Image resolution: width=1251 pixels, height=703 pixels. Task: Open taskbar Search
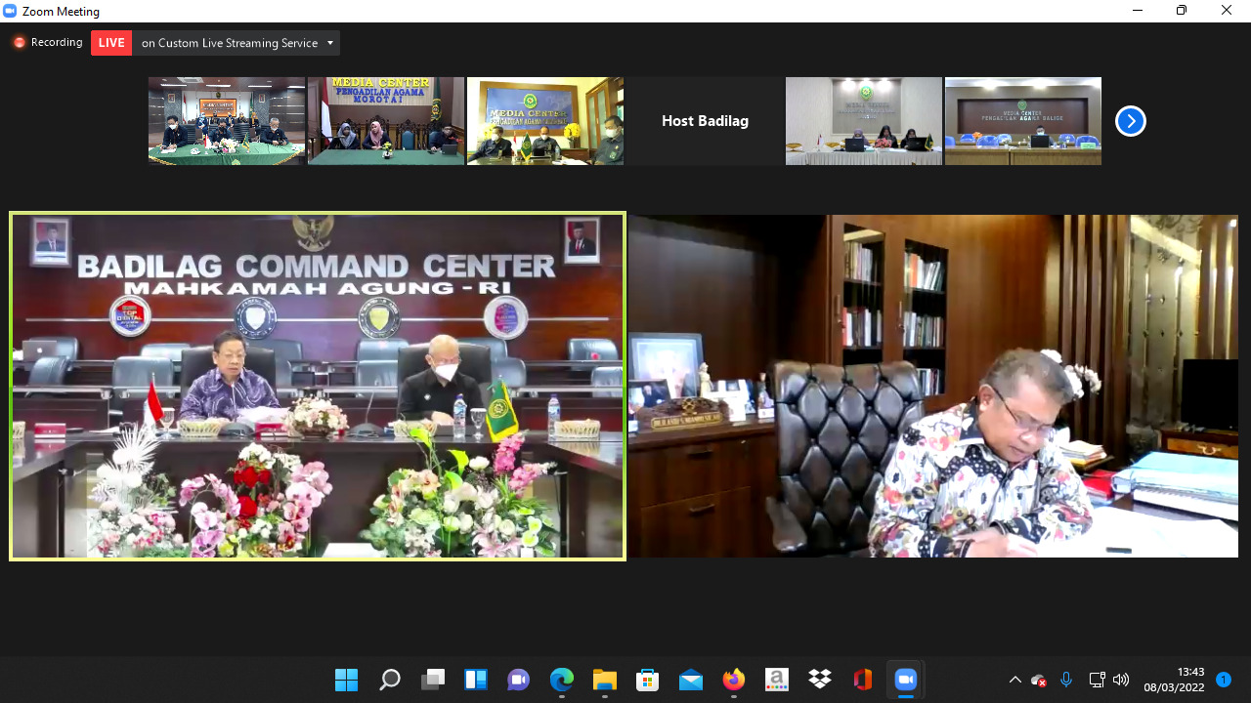tap(389, 680)
